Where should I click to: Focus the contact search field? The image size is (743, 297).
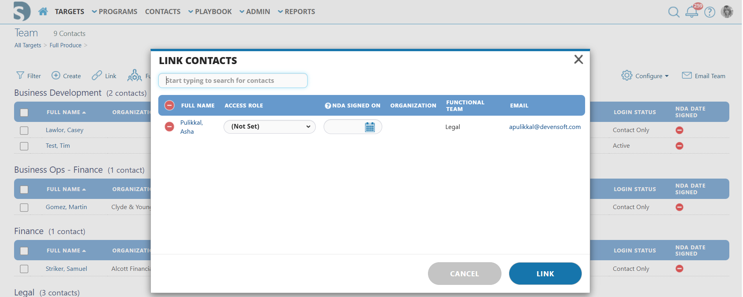[x=233, y=81]
